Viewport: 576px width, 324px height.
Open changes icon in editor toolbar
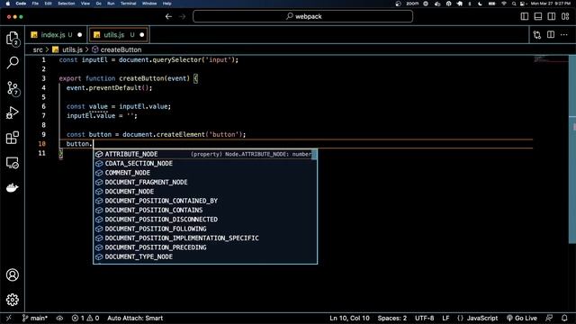pos(537,35)
